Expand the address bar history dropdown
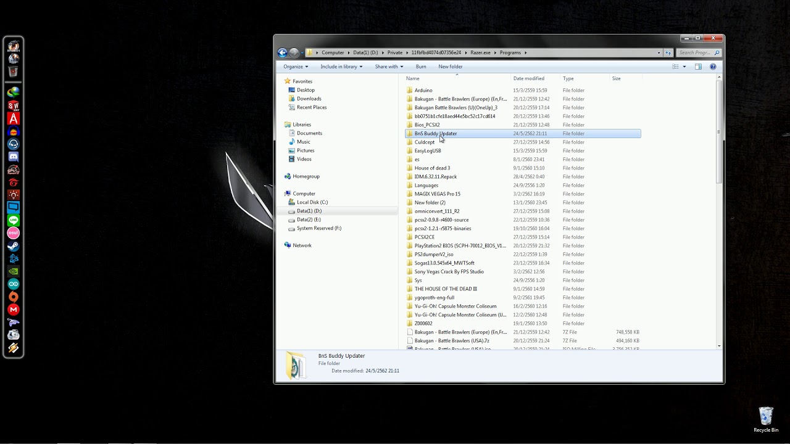 click(659, 52)
